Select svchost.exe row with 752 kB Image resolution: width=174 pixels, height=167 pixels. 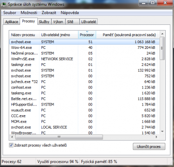[x=84, y=76]
